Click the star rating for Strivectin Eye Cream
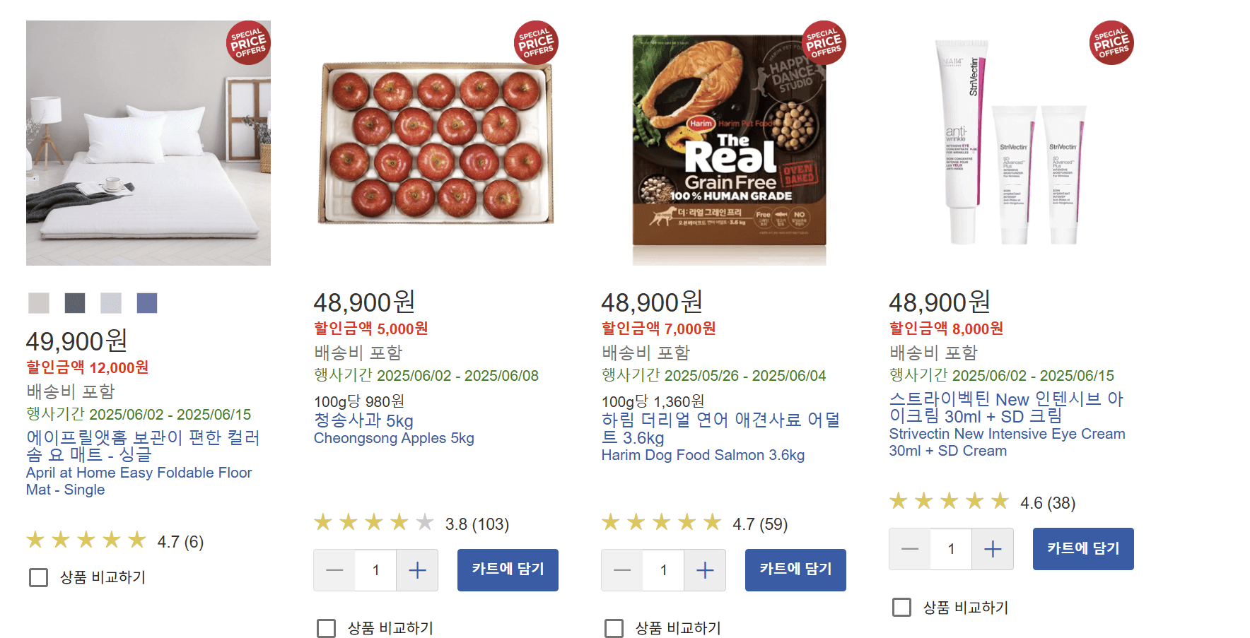Screen dimensions: 1250x638 (949, 501)
